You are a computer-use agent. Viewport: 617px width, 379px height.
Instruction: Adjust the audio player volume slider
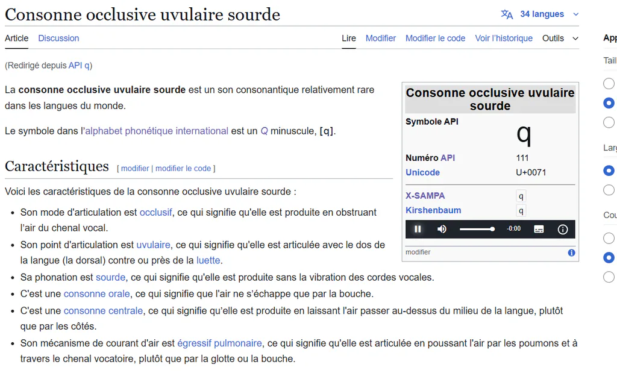477,229
